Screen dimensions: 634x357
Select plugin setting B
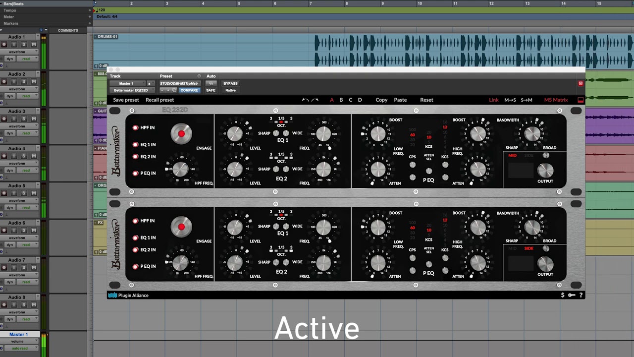[x=341, y=100]
